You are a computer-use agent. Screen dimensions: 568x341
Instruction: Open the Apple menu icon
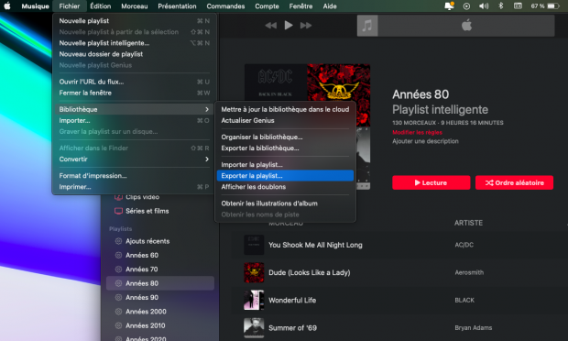[x=7, y=5]
